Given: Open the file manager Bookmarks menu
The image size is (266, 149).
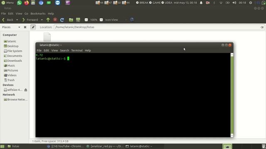Looking at the screenshot, I should pos(38,14).
